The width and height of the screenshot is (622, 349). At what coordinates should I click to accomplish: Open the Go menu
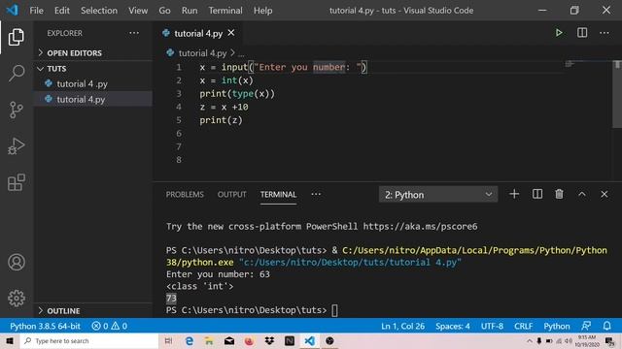tap(164, 11)
